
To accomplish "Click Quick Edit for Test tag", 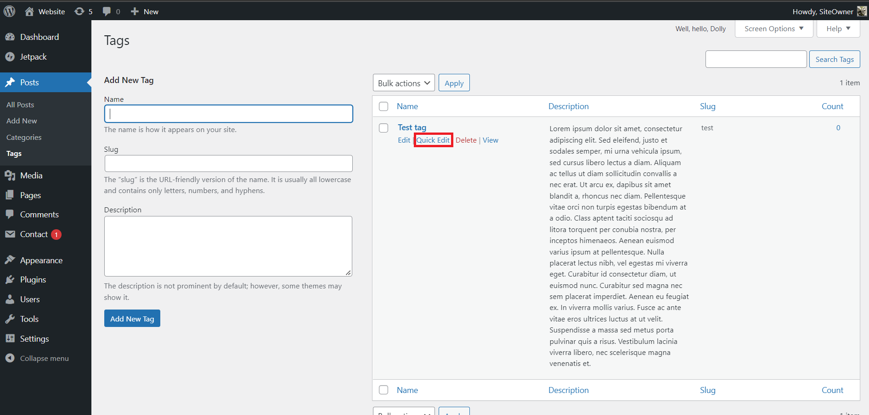I will [x=433, y=140].
